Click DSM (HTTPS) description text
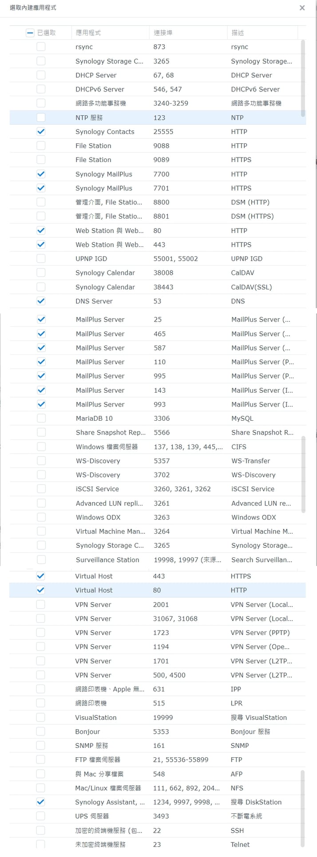317x857 pixels. [x=252, y=216]
